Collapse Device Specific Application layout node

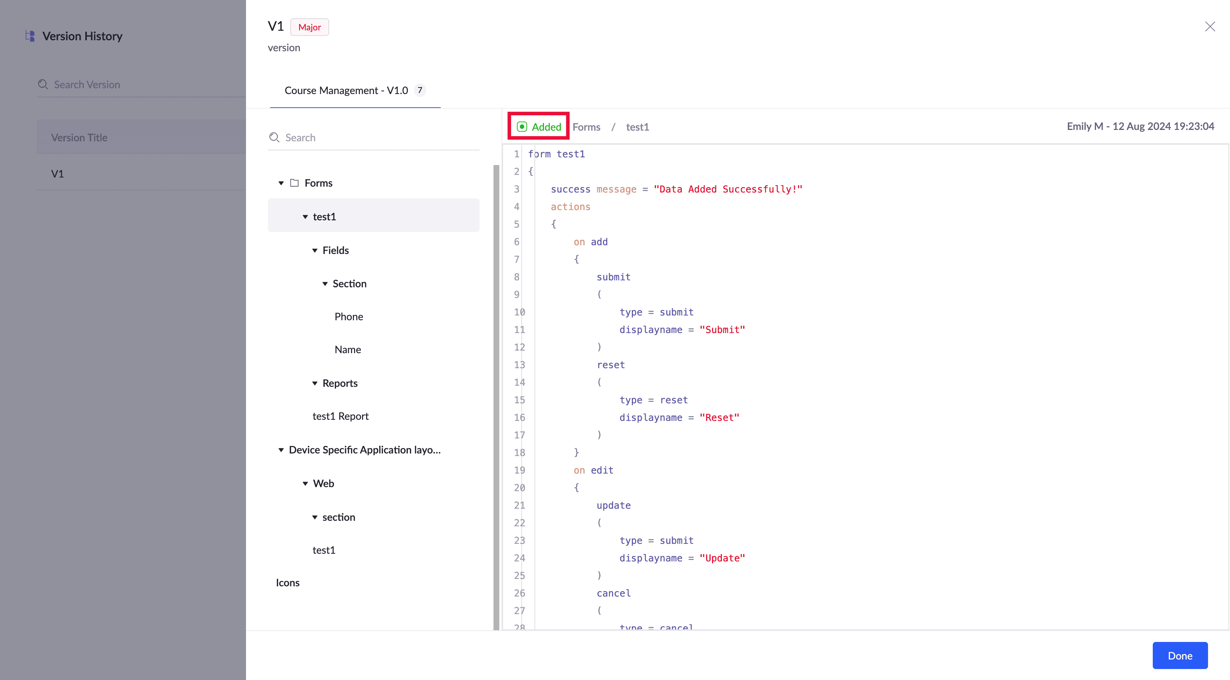pos(281,450)
